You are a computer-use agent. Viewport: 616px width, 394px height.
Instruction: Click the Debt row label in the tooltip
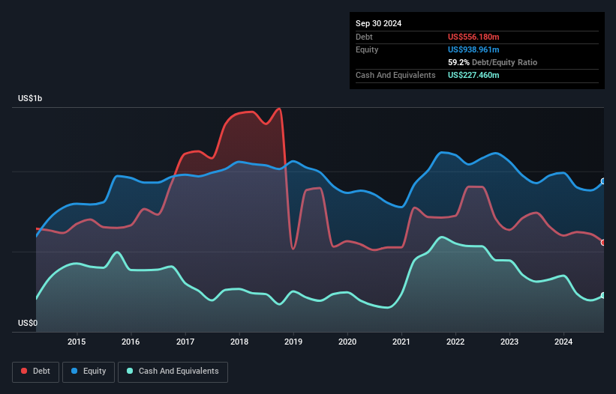point(364,37)
